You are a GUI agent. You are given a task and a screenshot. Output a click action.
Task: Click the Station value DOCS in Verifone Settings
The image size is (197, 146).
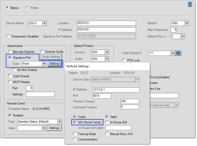(84, 73)
